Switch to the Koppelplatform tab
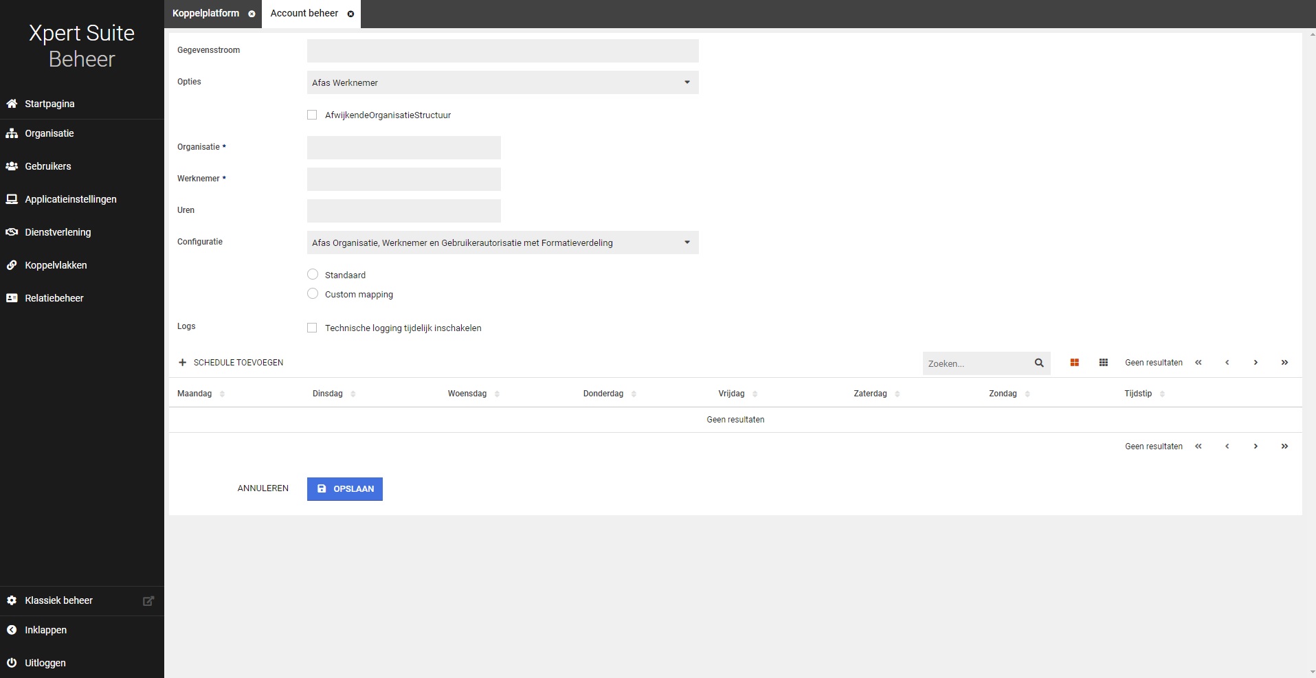The height and width of the screenshot is (678, 1316). tap(205, 14)
